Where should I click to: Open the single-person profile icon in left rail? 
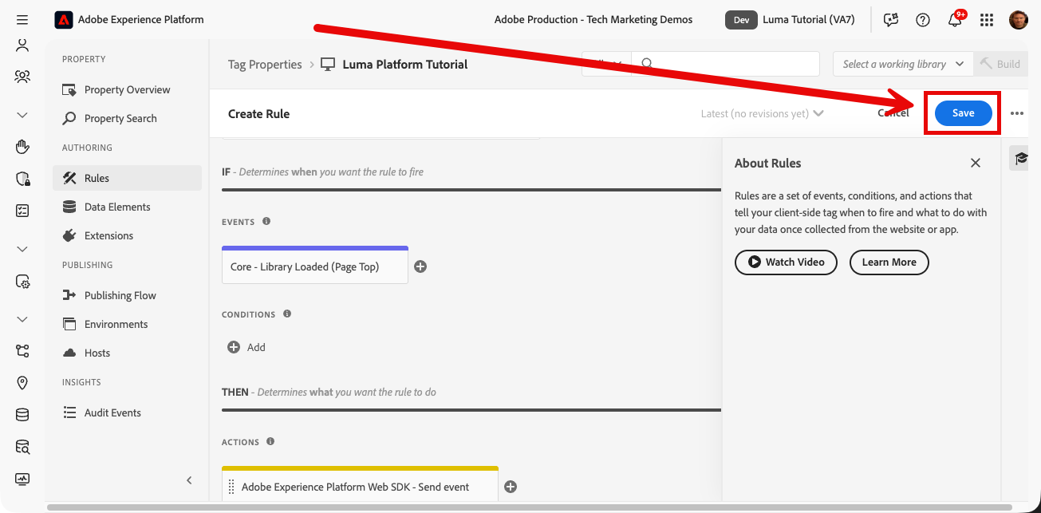pyautogui.click(x=22, y=45)
